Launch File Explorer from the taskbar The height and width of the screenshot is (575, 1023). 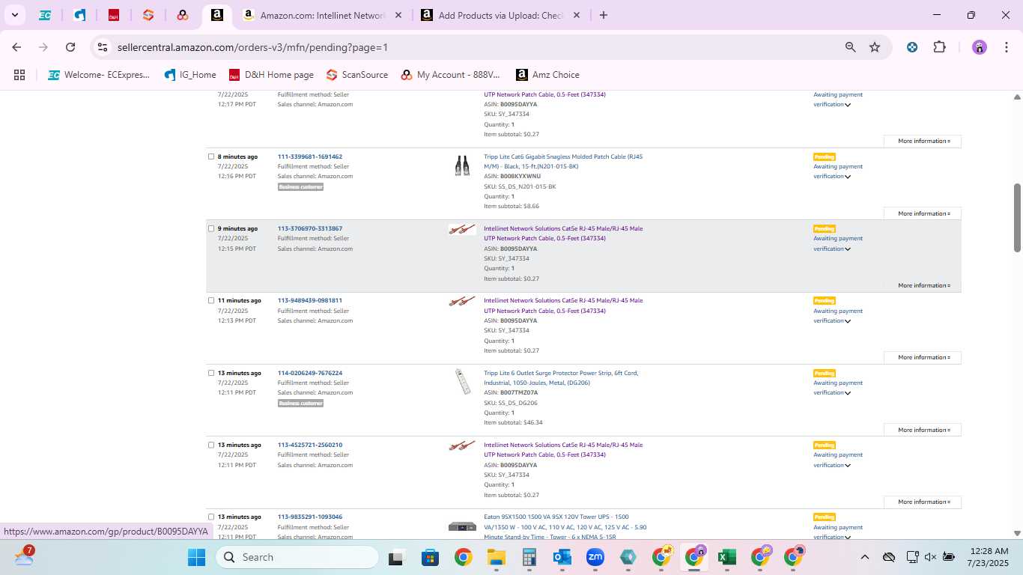coord(496,557)
